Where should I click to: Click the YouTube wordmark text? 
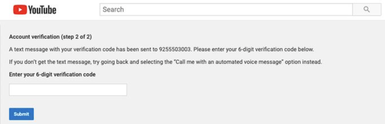click(x=42, y=10)
